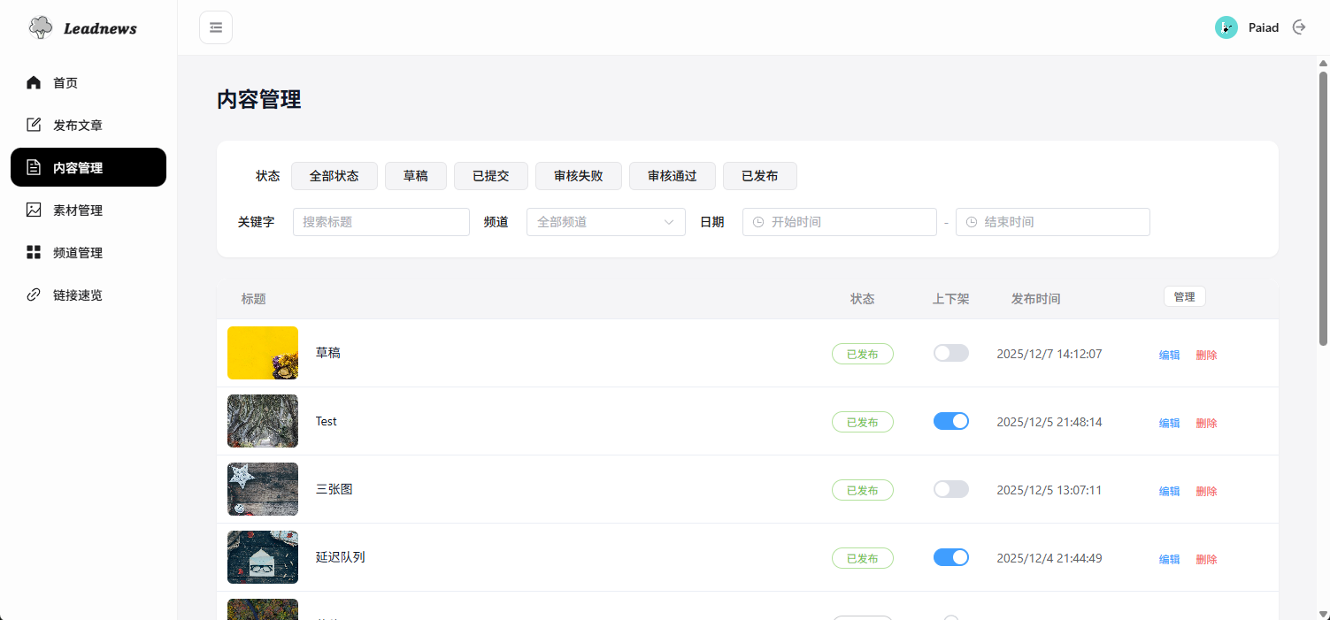Open 链接速览 in the sidebar
Viewport: 1330px width, 620px height.
pyautogui.click(x=88, y=295)
